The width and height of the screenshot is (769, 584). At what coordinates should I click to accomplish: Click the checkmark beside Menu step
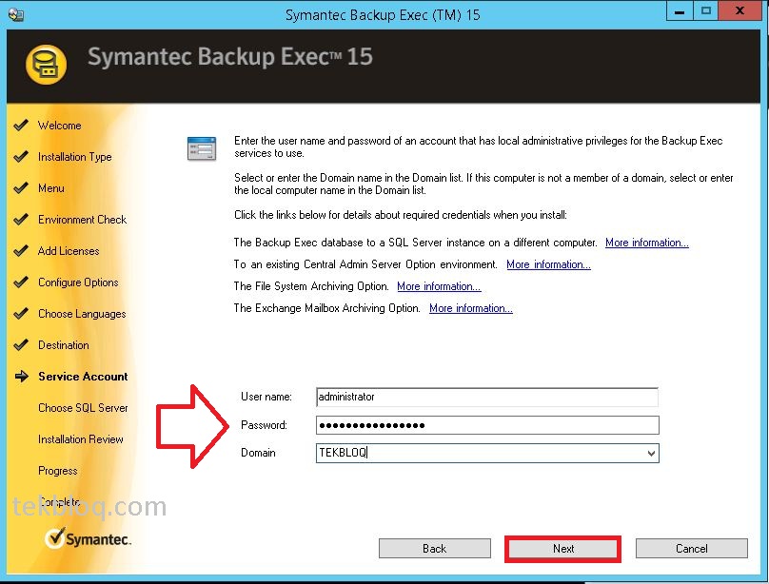(x=21, y=188)
